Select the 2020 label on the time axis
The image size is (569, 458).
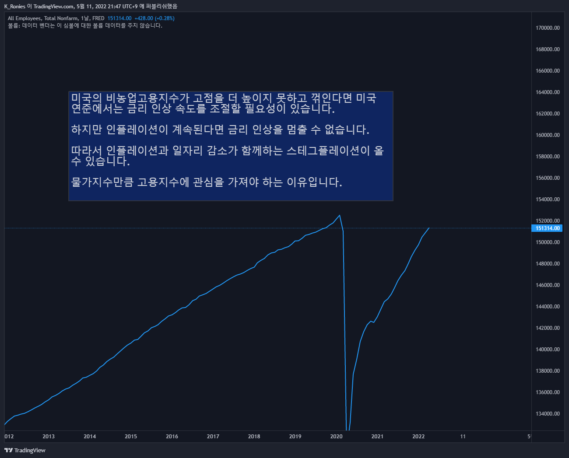click(x=337, y=437)
